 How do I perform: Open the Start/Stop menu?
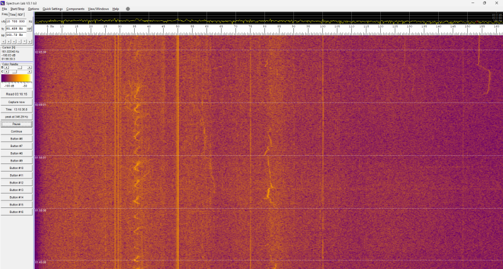(18, 9)
